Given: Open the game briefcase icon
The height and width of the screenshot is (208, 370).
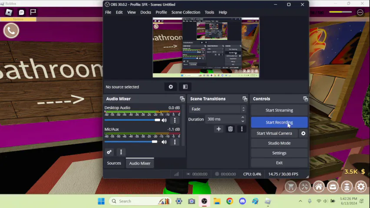Looking at the screenshot, I should pos(333,187).
